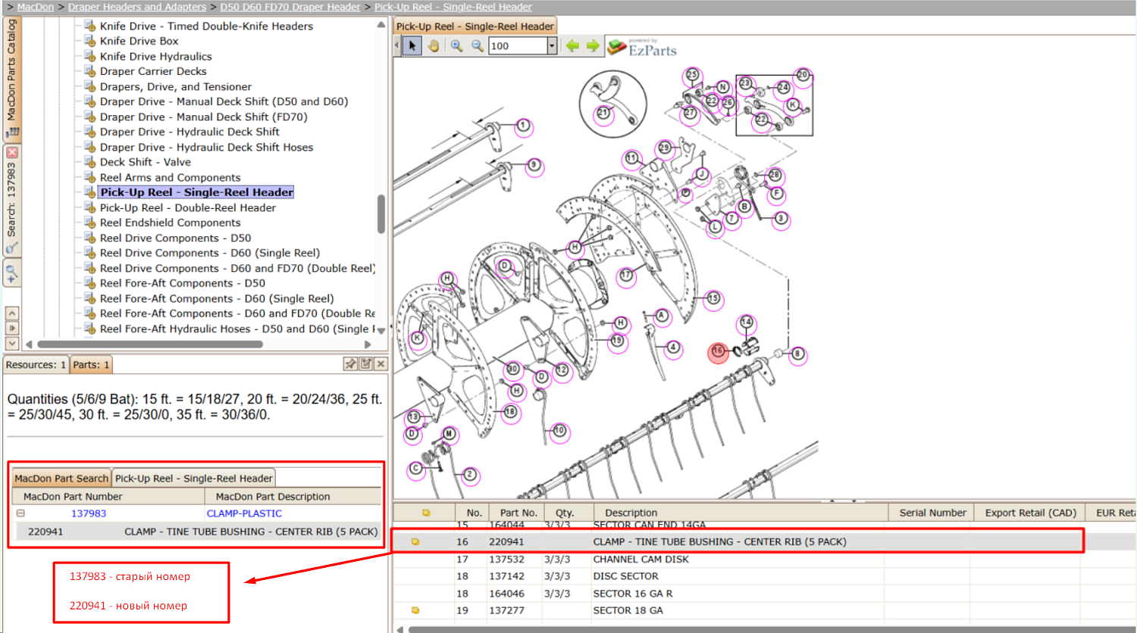Open Pick-Up Reel - Single-Reel Header breadcrumb link

(453, 7)
